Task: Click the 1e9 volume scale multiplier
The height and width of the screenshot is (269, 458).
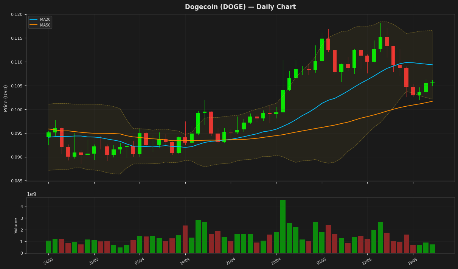Action: point(31,194)
